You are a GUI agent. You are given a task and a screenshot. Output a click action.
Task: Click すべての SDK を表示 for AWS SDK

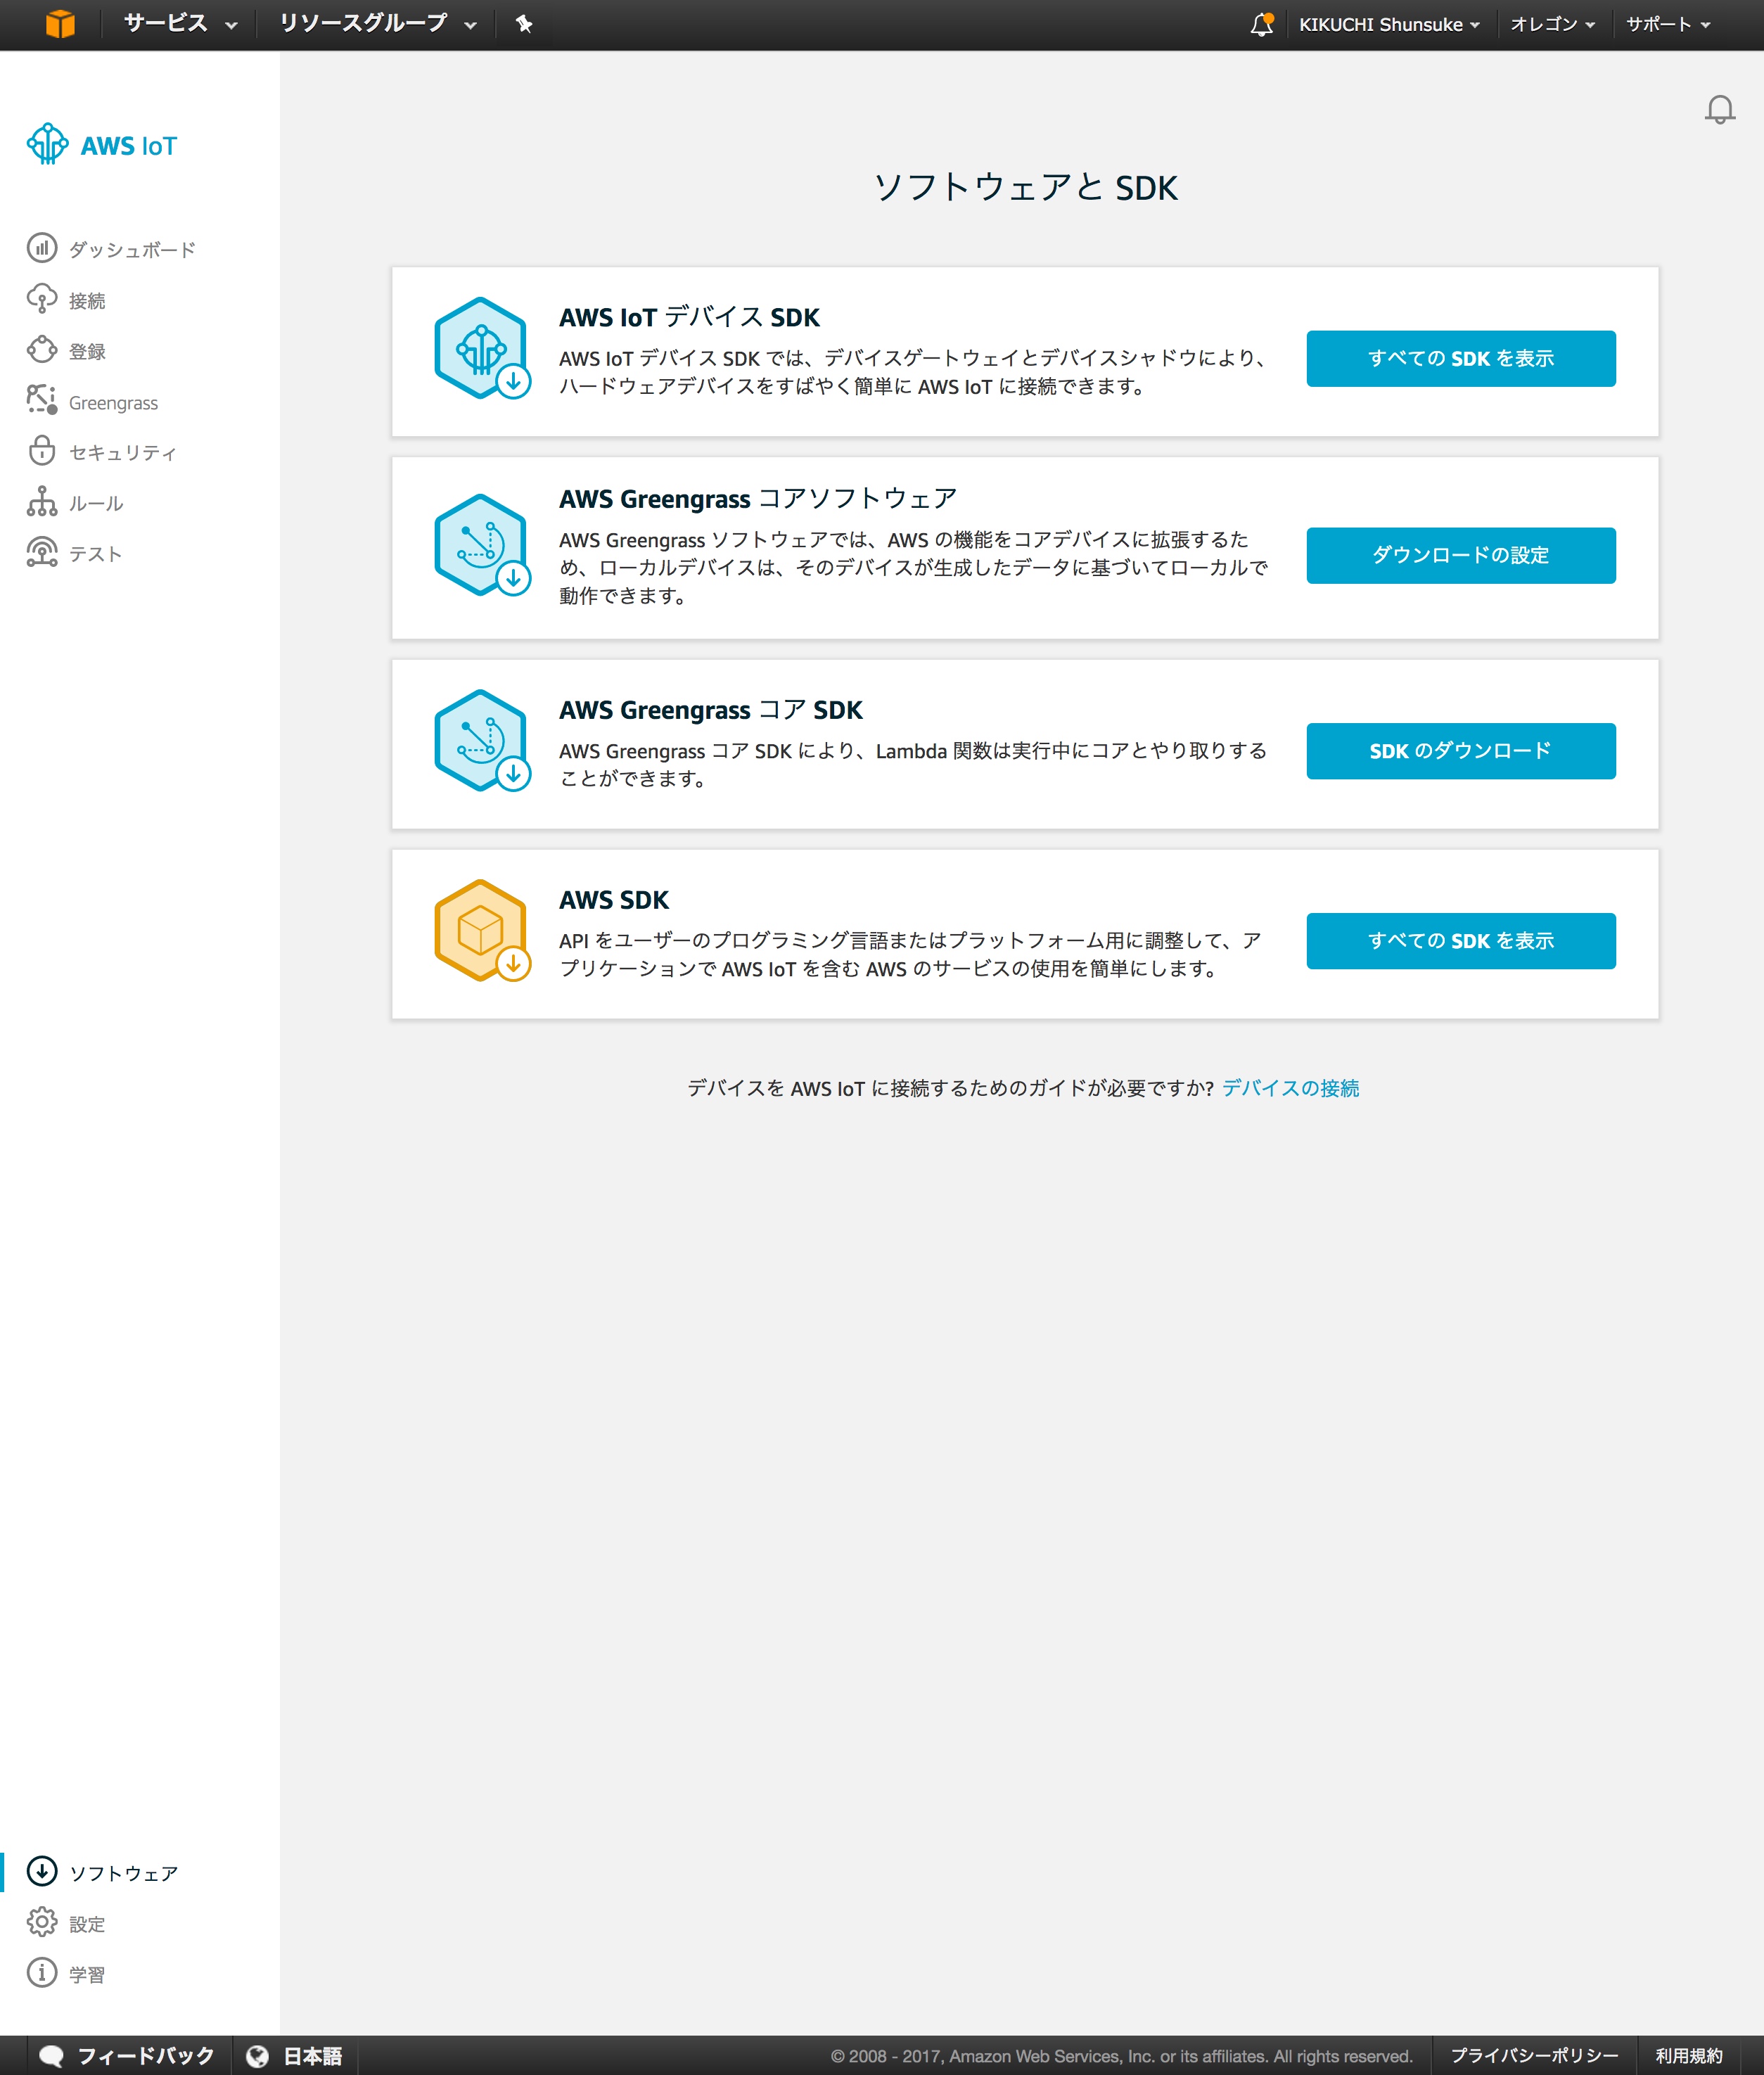pos(1460,940)
